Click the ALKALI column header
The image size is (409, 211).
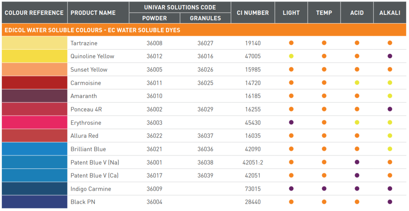coord(390,13)
